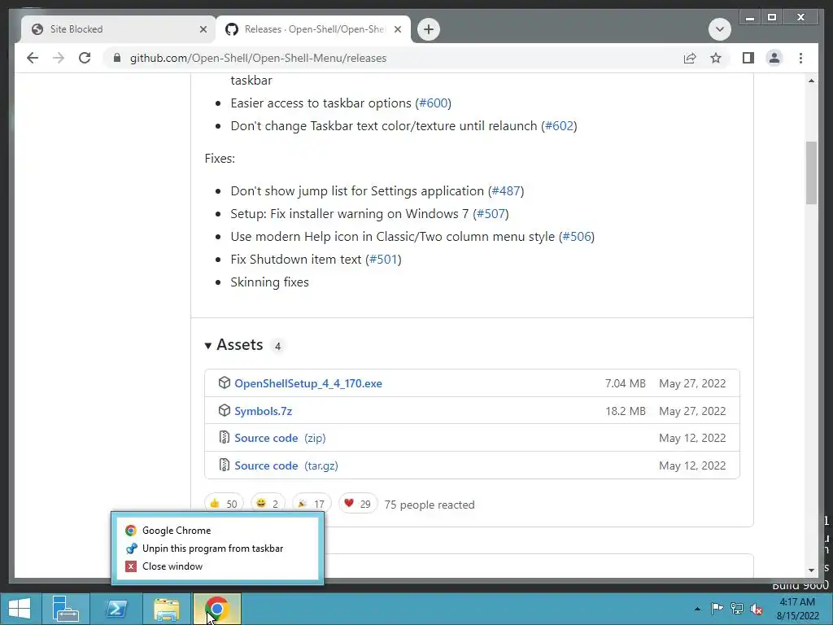This screenshot has height=625, width=833.
Task: Select the Releases Open-Shell tab
Action: click(313, 29)
